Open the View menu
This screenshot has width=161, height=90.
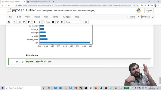(27, 17)
